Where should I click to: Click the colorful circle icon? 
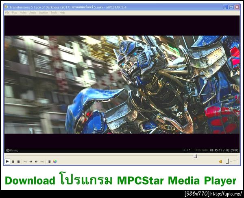(x=55, y=161)
